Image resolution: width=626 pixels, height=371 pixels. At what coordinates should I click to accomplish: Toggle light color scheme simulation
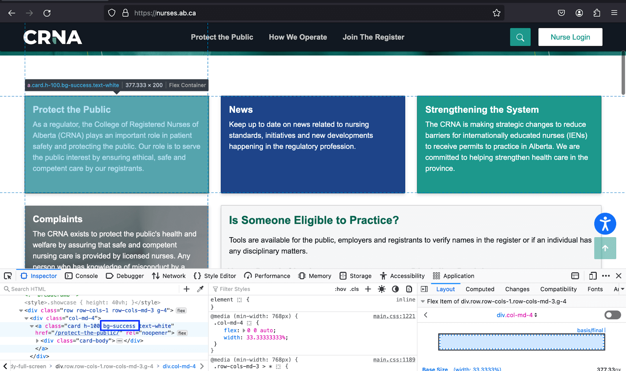click(x=381, y=289)
